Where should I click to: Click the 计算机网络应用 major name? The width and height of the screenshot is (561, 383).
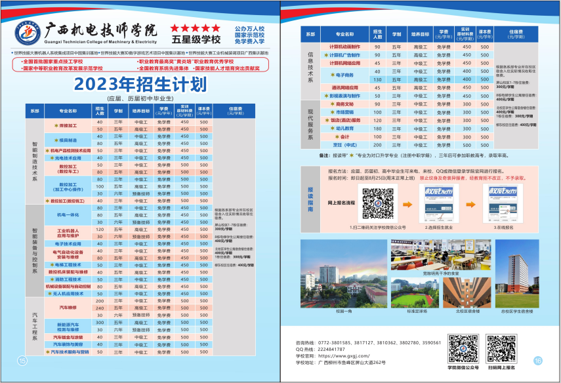[x=345, y=64]
